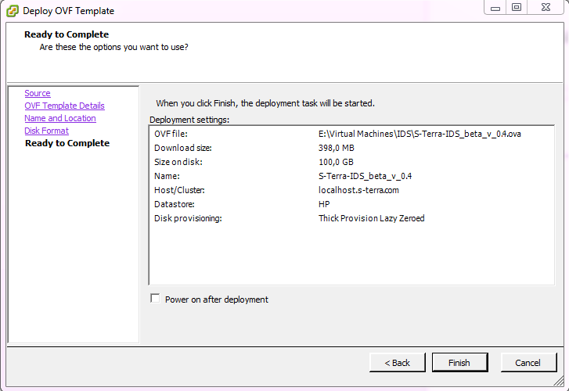Image resolution: width=569 pixels, height=391 pixels.
Task: Open the Disk Format step
Action: pos(46,131)
